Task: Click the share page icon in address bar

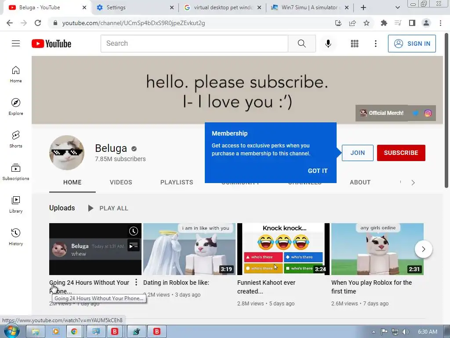Action: pyautogui.click(x=352, y=23)
